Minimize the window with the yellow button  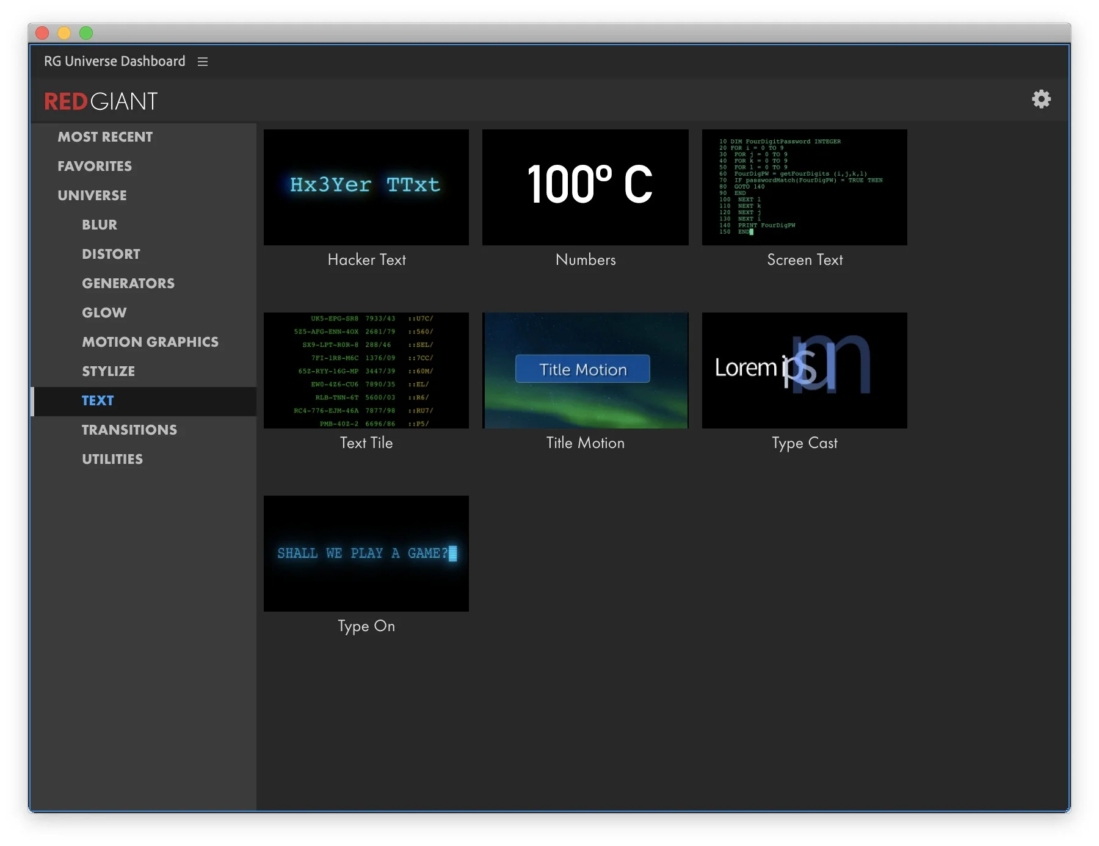click(x=64, y=33)
